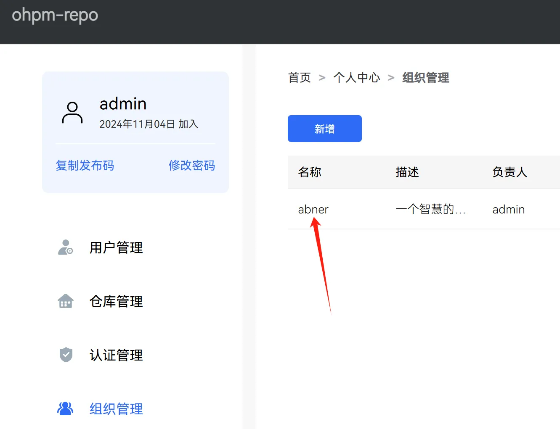The image size is (560, 429).
Task: Click the 描述 column header
Action: click(407, 172)
